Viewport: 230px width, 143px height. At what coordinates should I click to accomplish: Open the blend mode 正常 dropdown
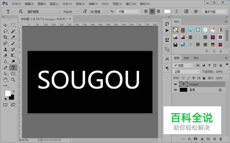tap(186, 72)
